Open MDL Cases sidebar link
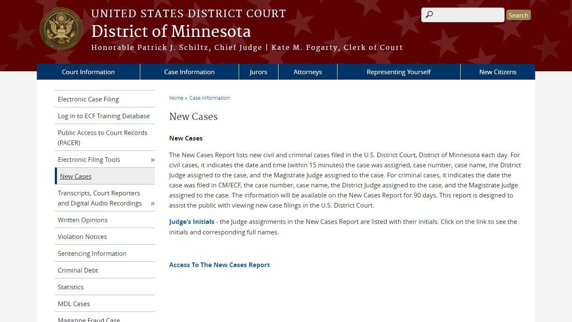 105,304
